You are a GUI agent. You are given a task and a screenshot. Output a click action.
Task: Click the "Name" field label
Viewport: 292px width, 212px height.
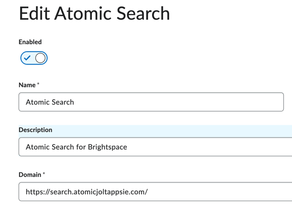click(x=27, y=85)
